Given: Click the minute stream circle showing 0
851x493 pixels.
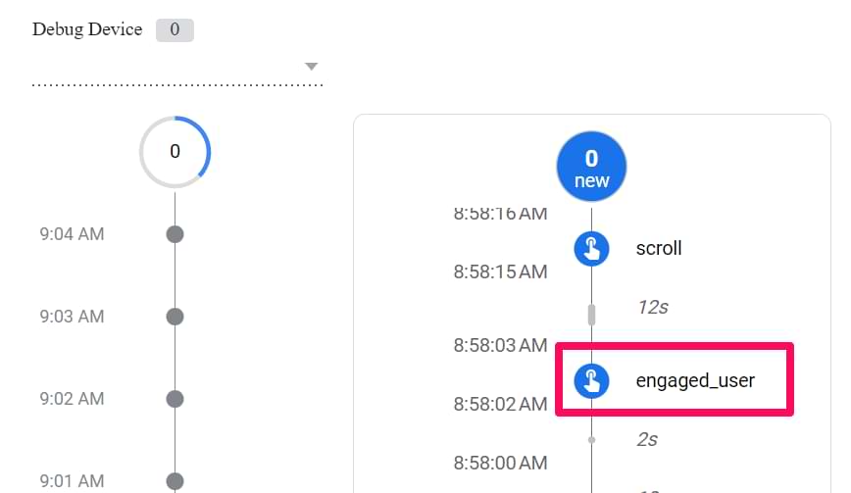Looking at the screenshot, I should pyautogui.click(x=175, y=152).
